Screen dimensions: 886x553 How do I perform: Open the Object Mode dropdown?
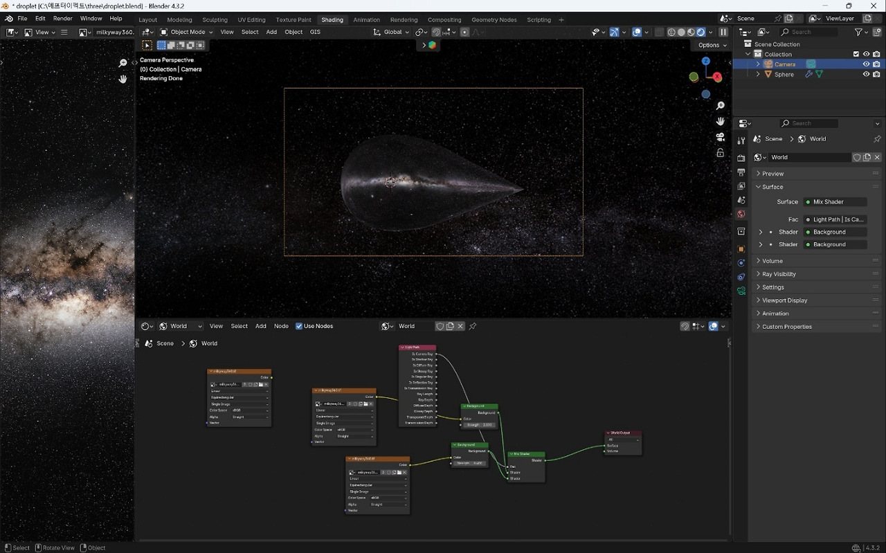coord(187,32)
